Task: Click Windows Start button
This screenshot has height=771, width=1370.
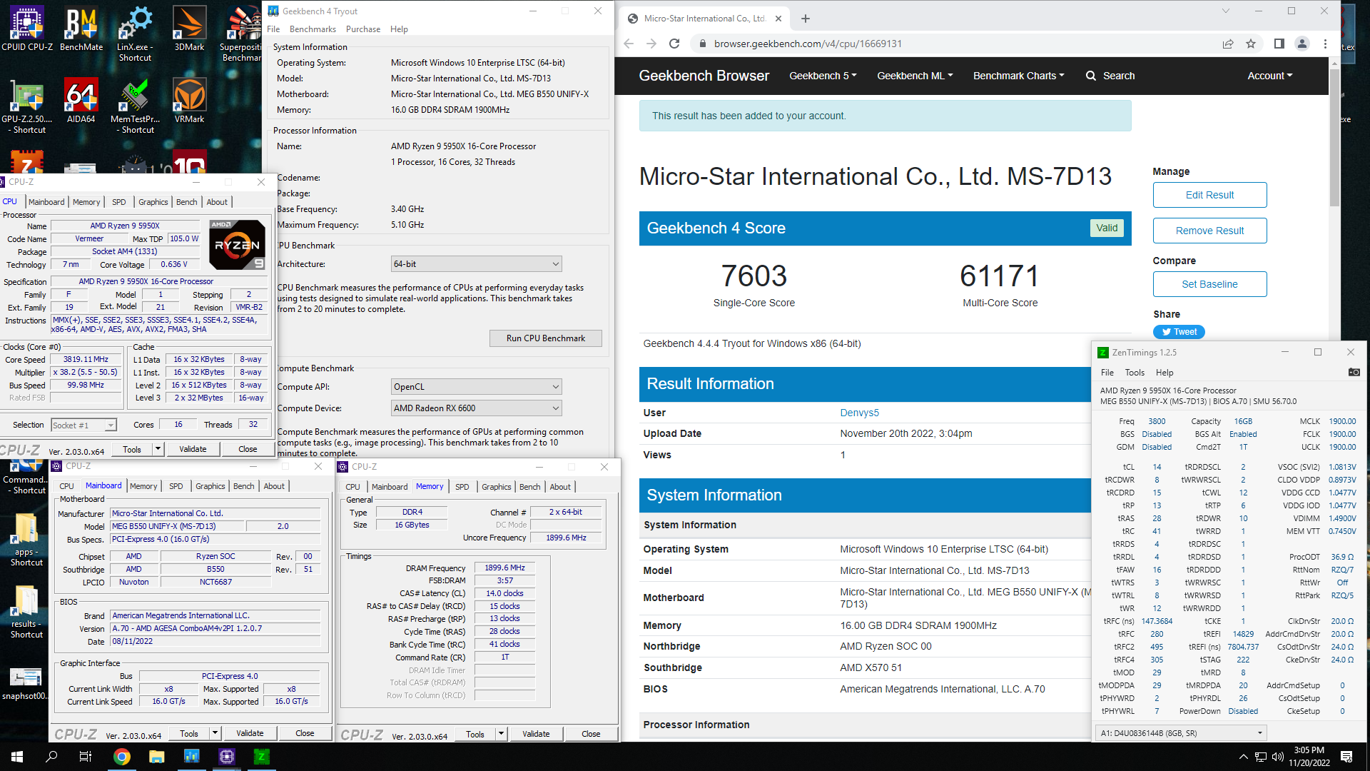Action: coord(17,757)
